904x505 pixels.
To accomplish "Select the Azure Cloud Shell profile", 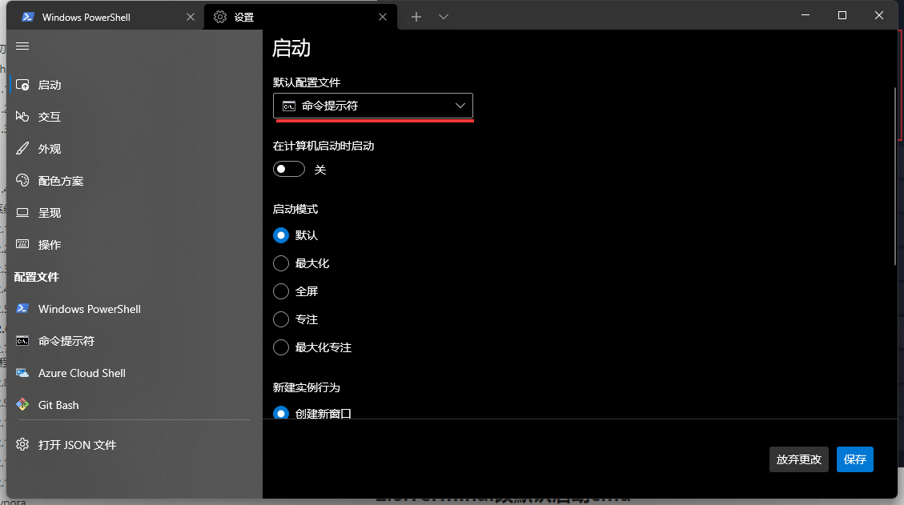I will click(x=82, y=373).
